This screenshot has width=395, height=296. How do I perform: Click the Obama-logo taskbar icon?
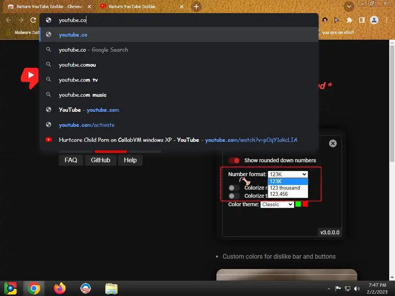coord(86,288)
